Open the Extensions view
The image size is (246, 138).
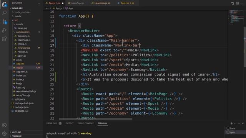click(x=4, y=39)
